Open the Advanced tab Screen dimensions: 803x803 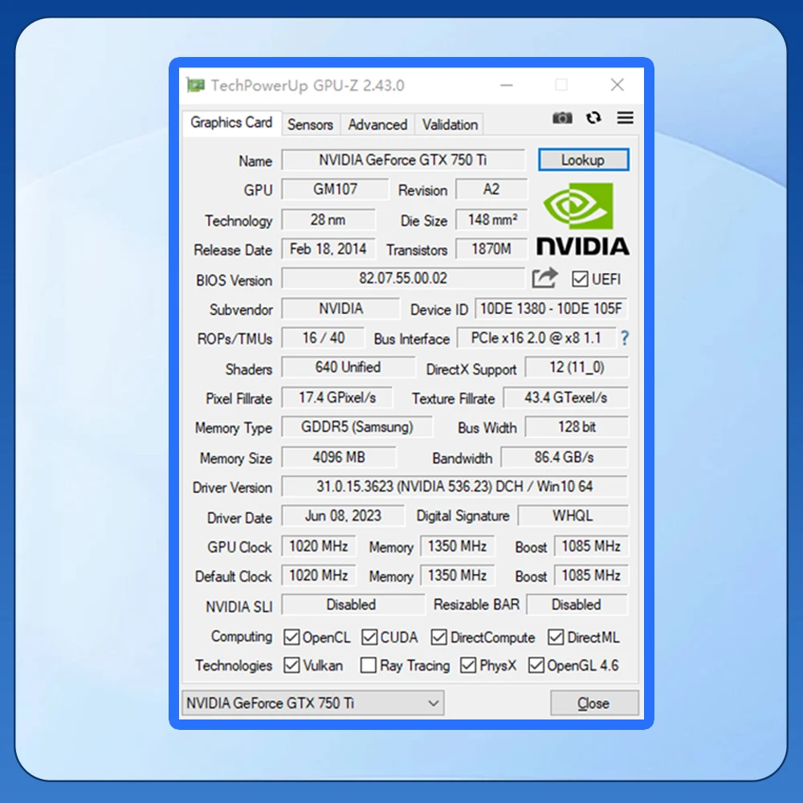[377, 124]
